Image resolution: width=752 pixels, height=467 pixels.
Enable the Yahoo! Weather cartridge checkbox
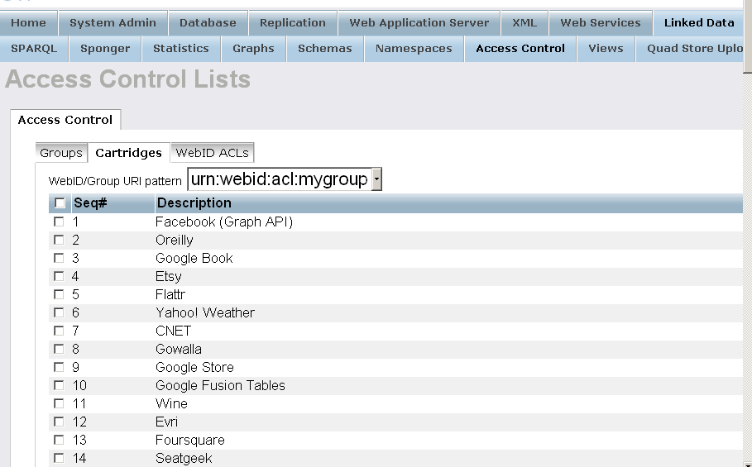[x=59, y=313]
